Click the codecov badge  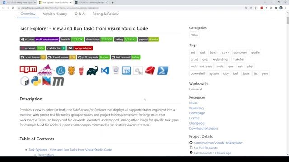click(33, 48)
